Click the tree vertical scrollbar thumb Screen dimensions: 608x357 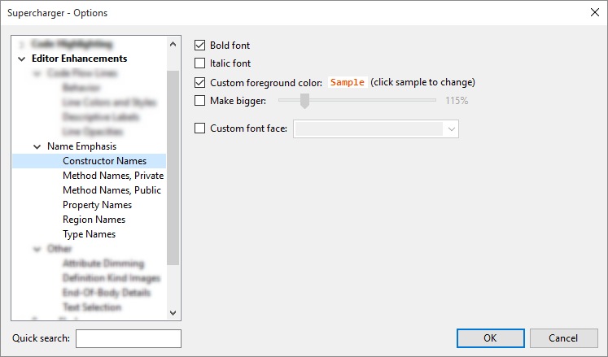[x=173, y=168]
